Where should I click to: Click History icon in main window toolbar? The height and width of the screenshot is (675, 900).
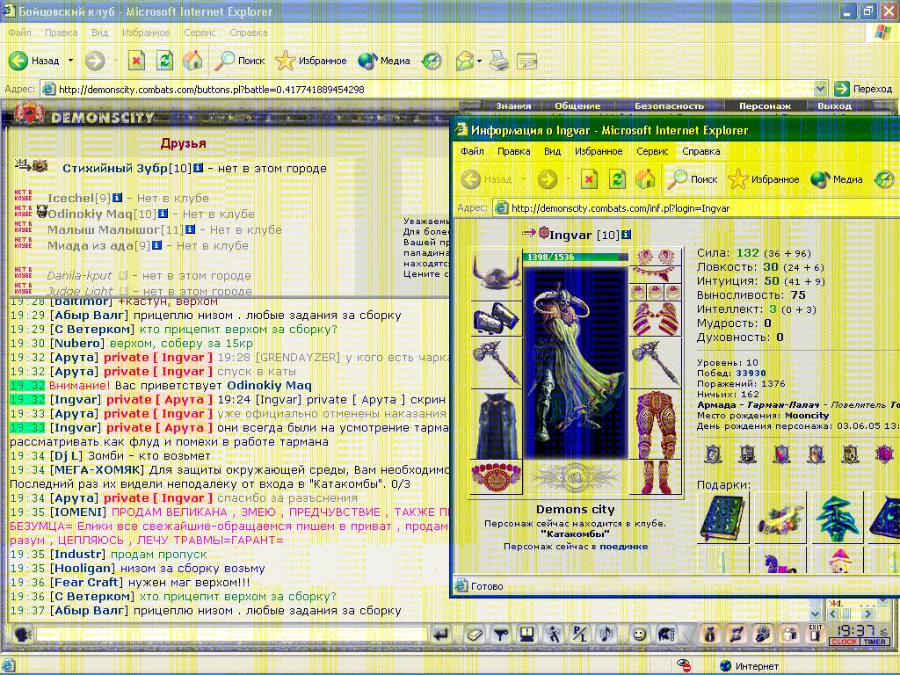point(432,61)
